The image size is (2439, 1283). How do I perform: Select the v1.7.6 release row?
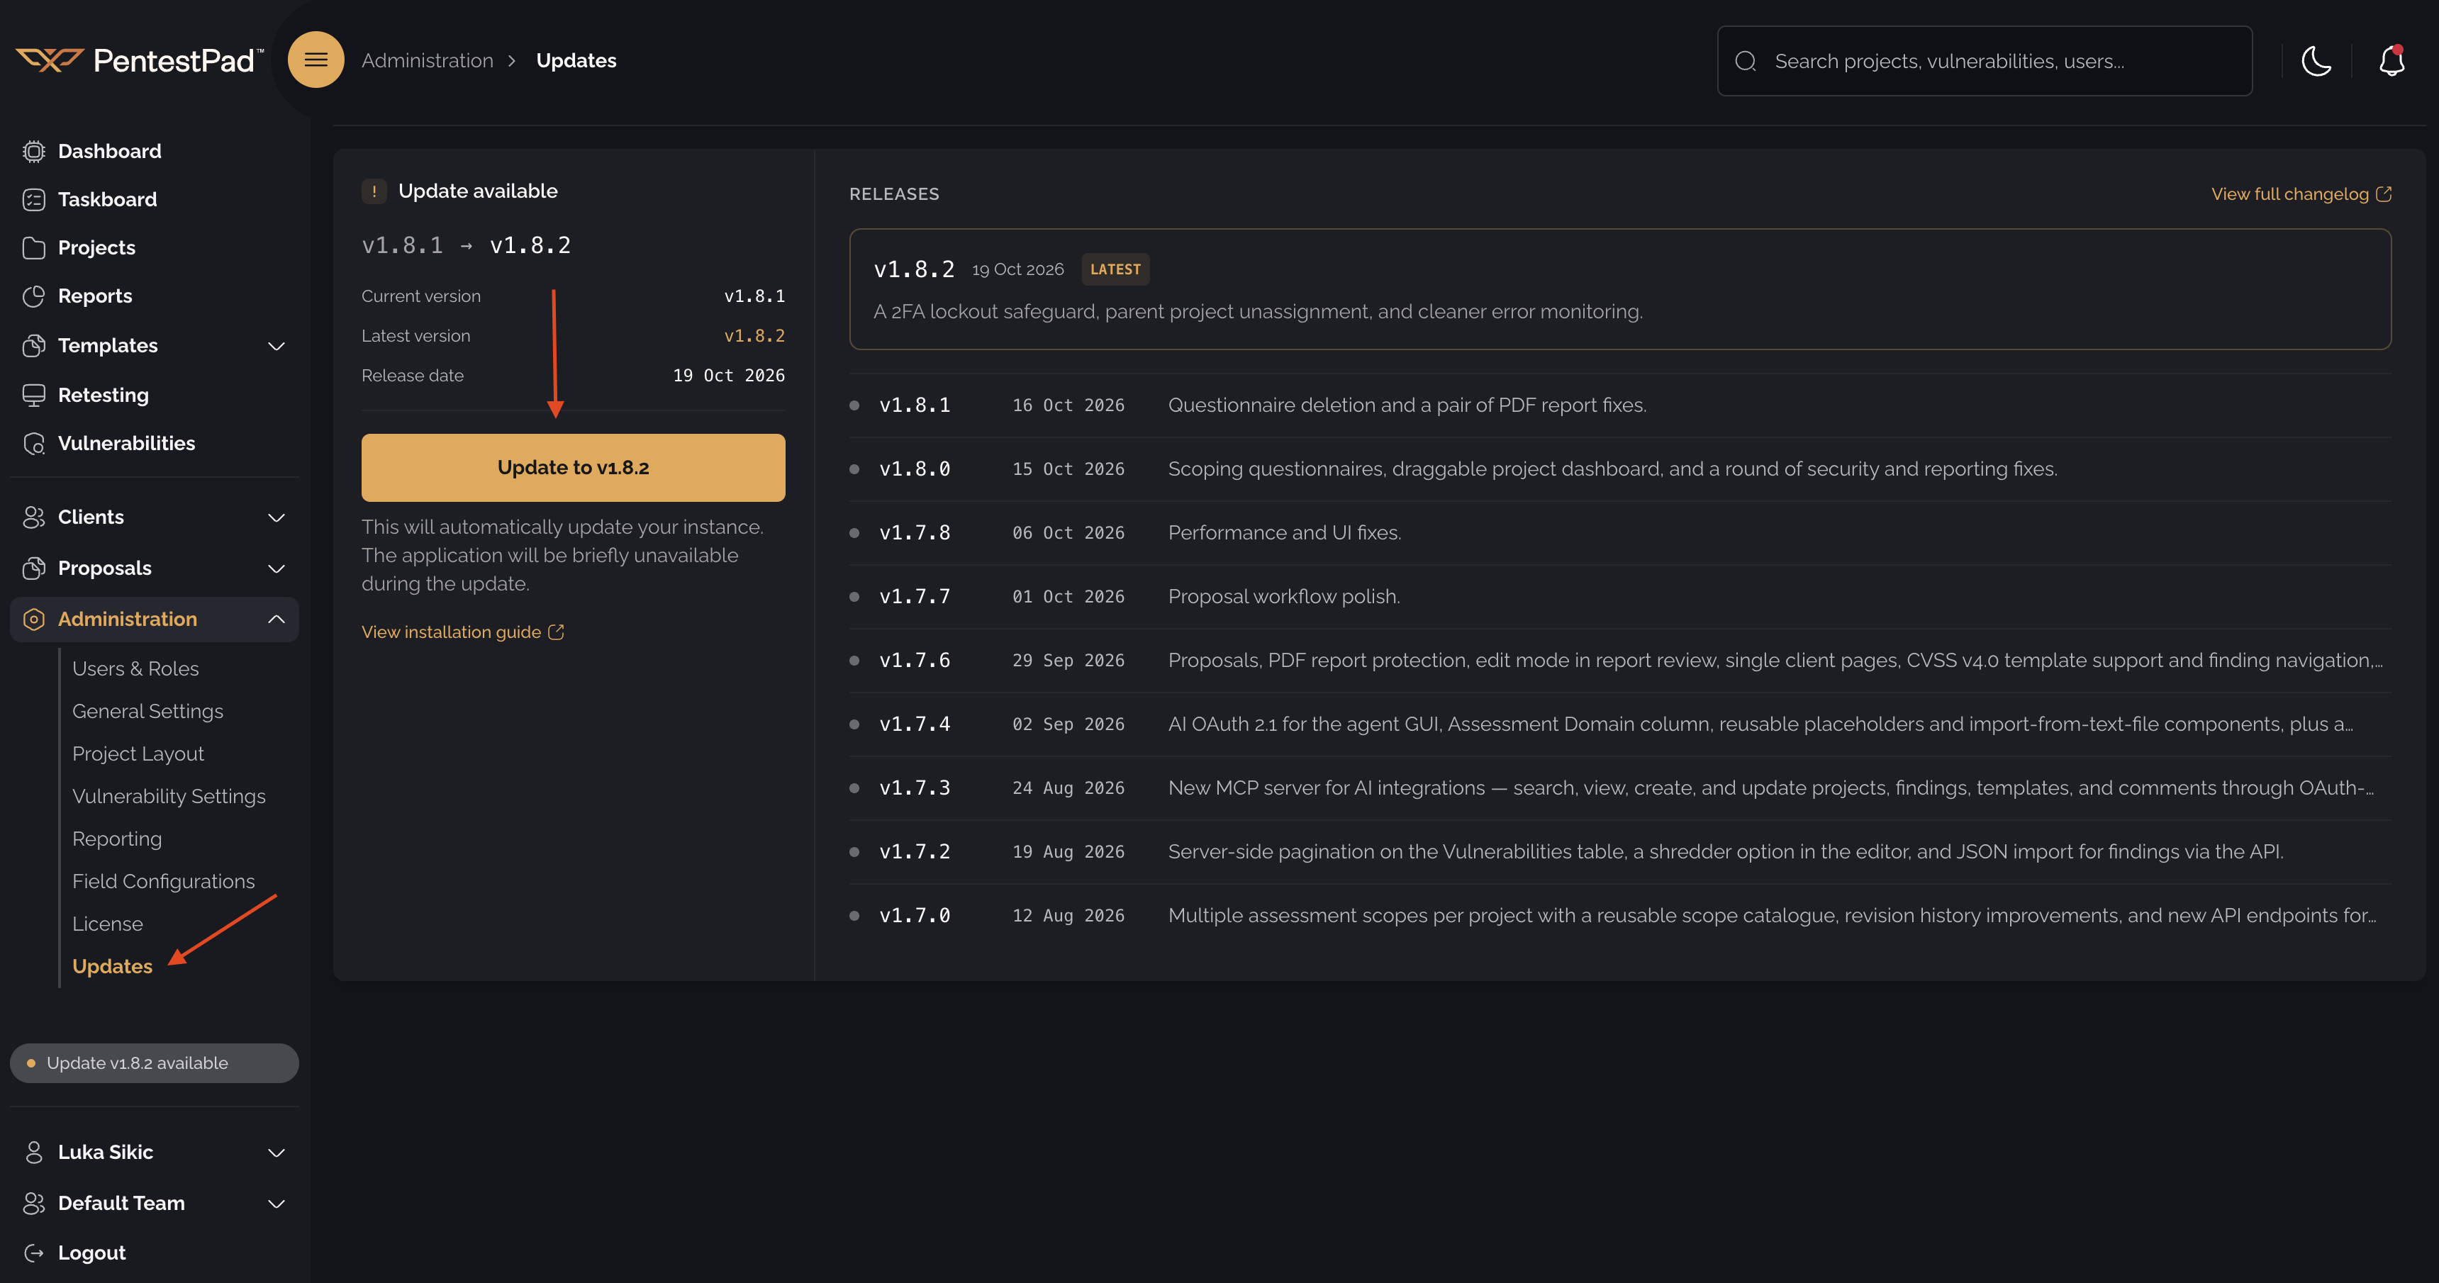click(1620, 661)
